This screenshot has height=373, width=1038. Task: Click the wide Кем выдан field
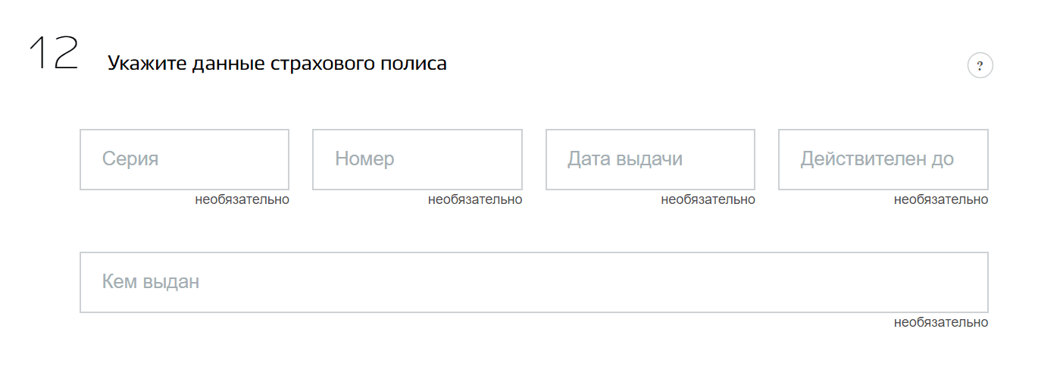coord(533,282)
